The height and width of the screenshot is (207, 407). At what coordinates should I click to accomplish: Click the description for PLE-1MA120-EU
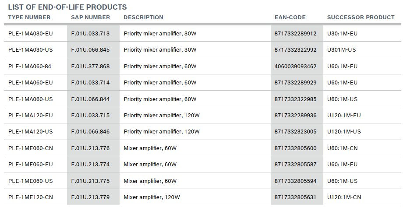click(x=162, y=116)
